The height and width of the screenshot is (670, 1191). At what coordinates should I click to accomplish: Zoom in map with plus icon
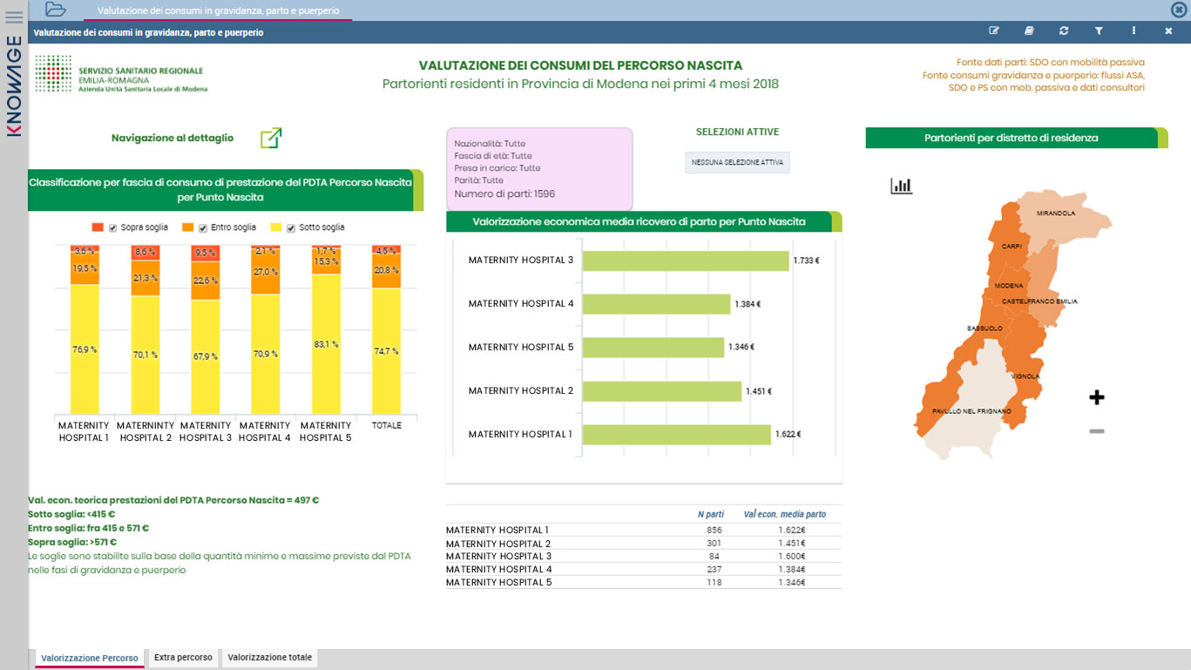coord(1097,397)
